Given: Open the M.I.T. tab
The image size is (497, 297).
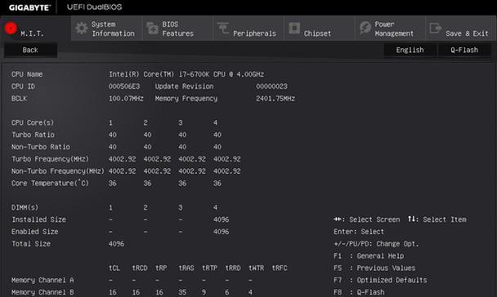Looking at the screenshot, I should (x=35, y=29).
